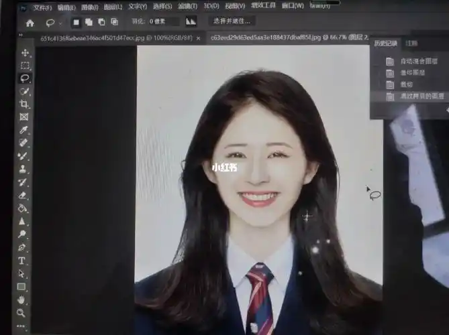Open the 图层(L) menu

point(113,7)
